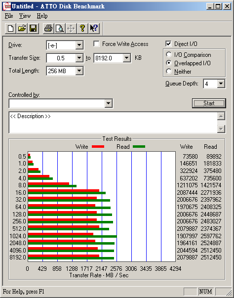Open a saved benchmark file

click(x=22, y=29)
